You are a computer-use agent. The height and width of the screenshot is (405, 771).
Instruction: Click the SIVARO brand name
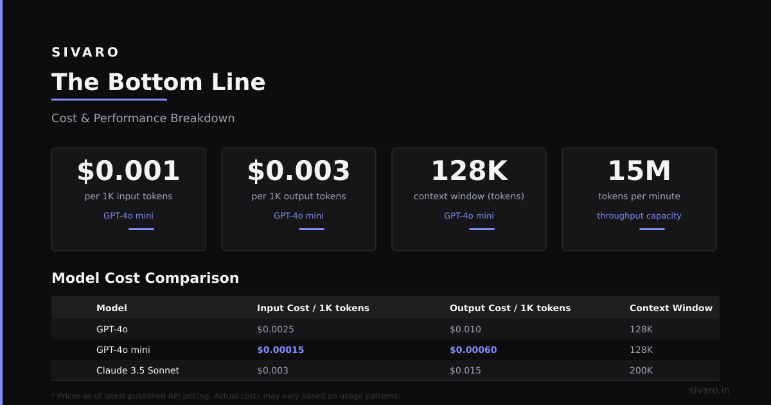coord(85,53)
